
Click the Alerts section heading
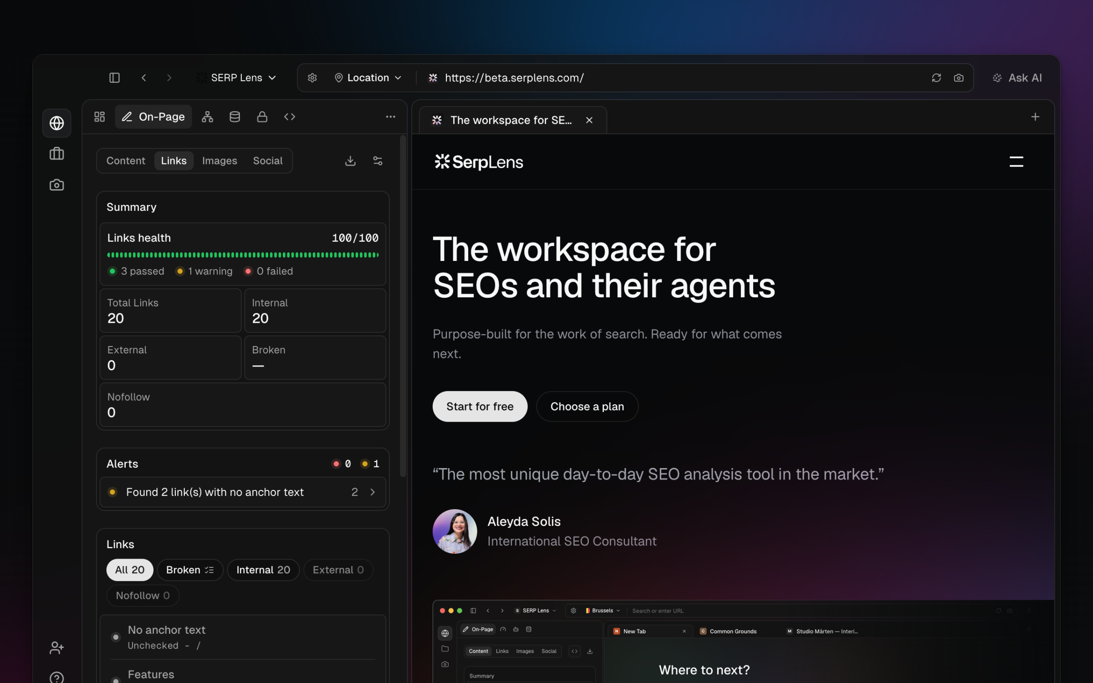(123, 464)
